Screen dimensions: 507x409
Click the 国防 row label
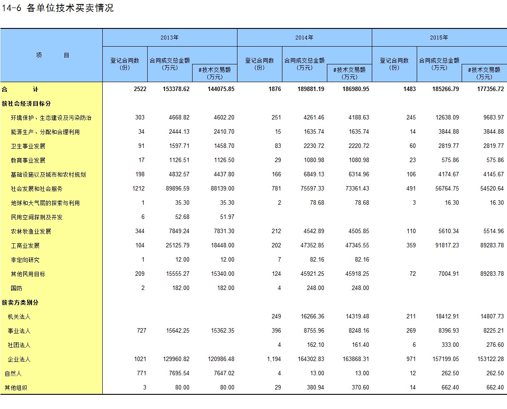[16, 288]
